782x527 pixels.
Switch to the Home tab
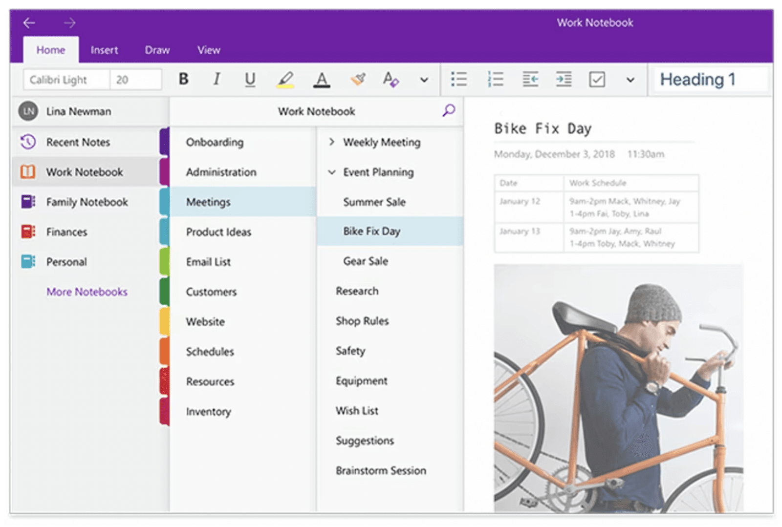pyautogui.click(x=51, y=50)
